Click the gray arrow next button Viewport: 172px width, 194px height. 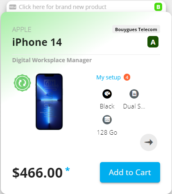(x=149, y=142)
